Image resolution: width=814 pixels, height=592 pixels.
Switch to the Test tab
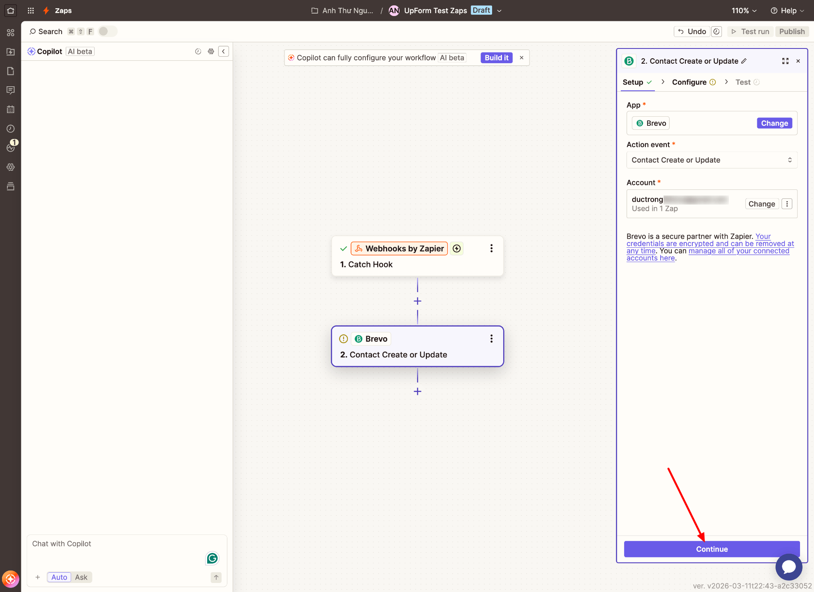747,82
